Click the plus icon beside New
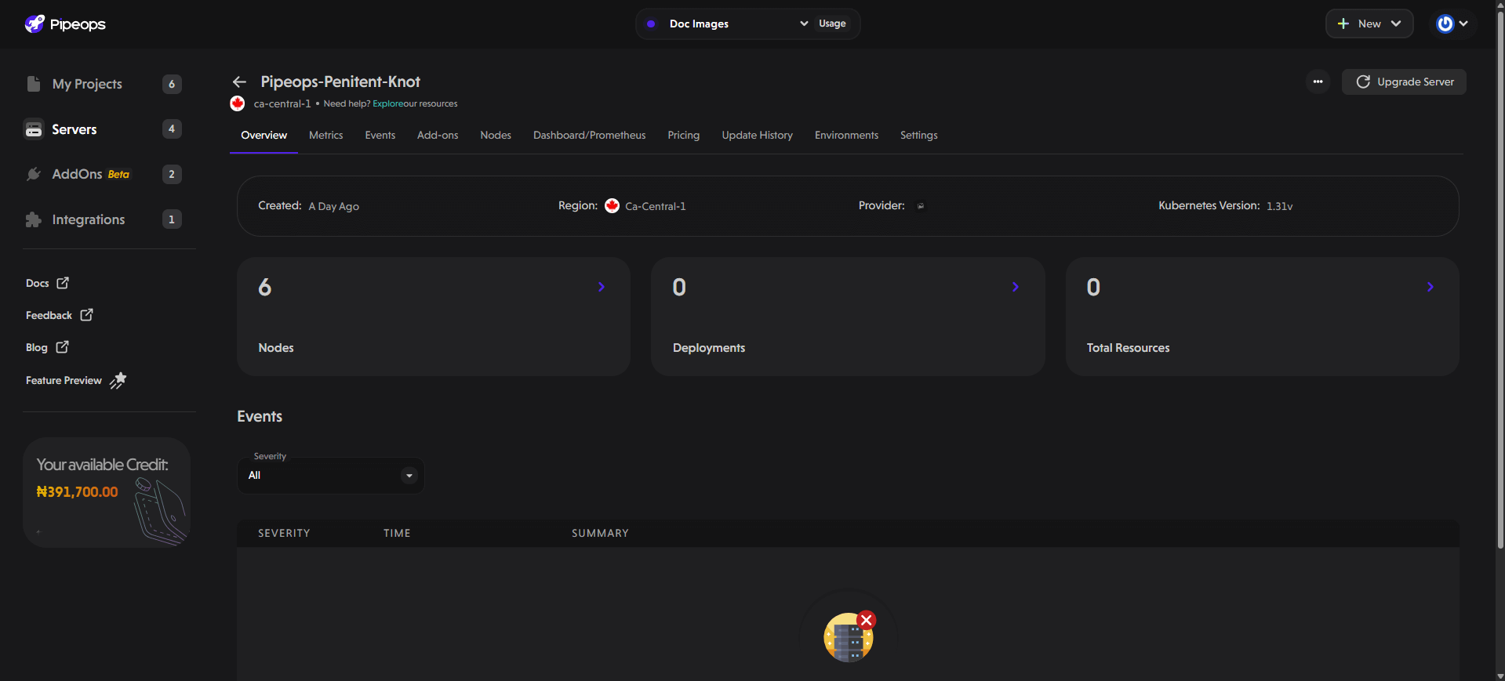The width and height of the screenshot is (1505, 681). coord(1343,24)
